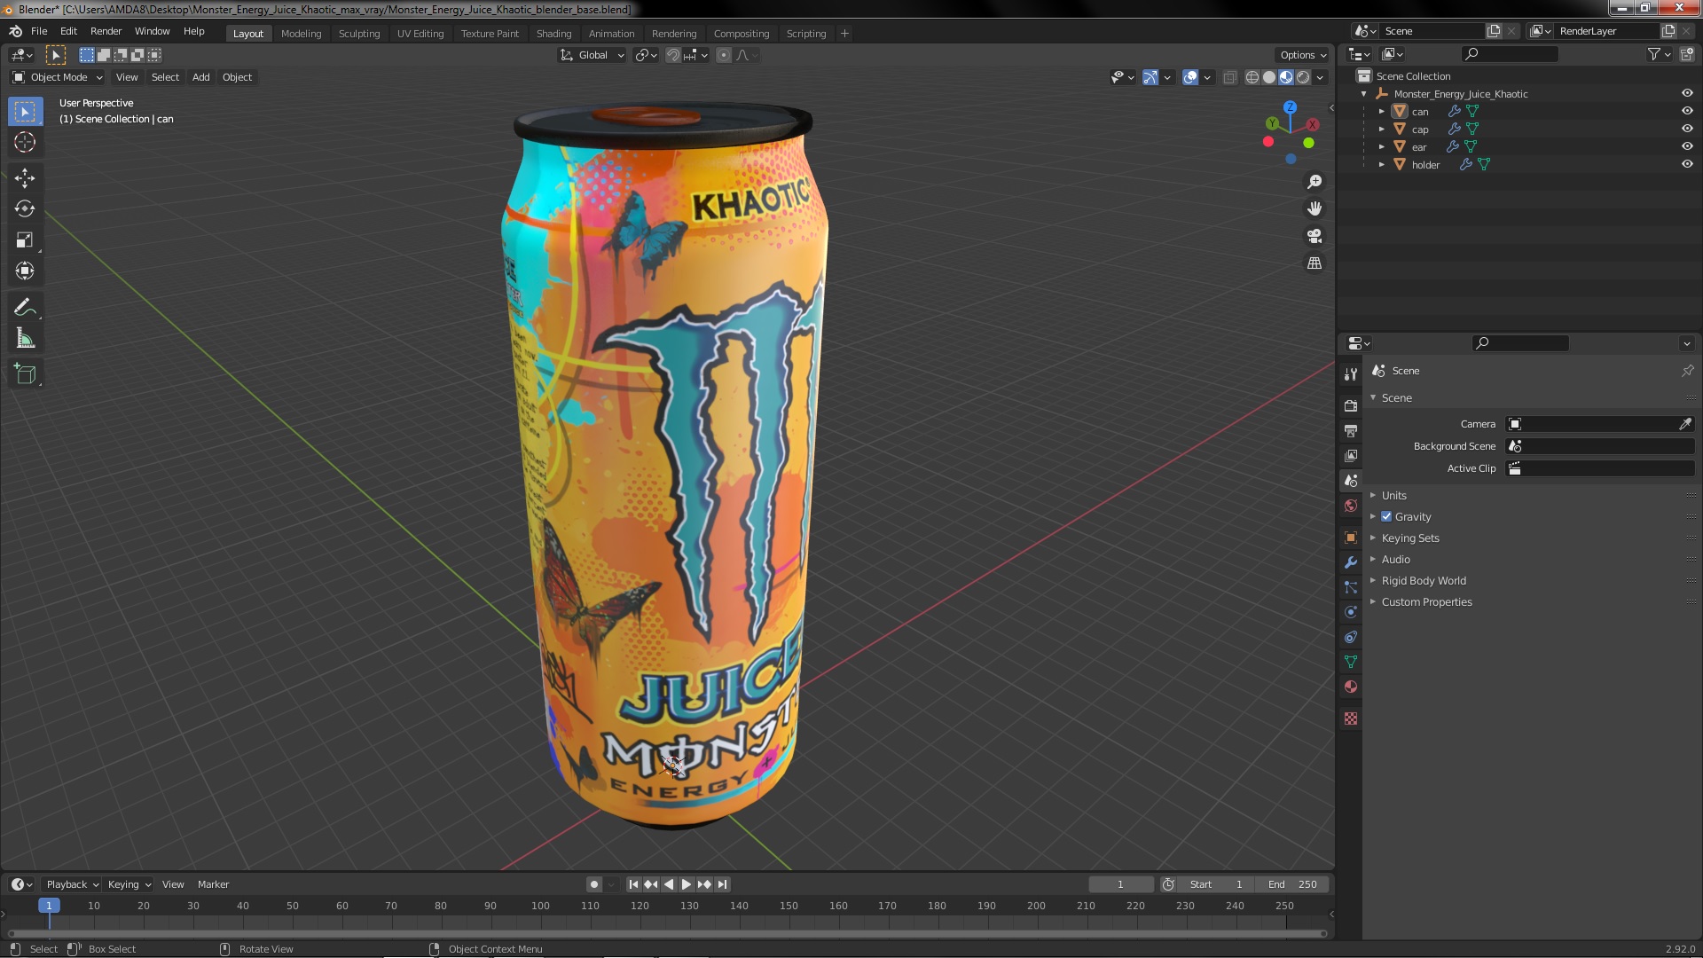
Task: Select the Cursor tool in toolbar
Action: coord(25,143)
